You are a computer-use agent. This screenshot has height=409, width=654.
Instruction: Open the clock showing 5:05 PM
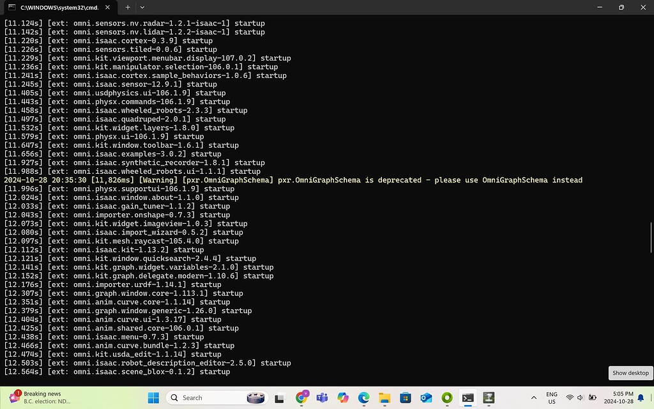click(618, 397)
